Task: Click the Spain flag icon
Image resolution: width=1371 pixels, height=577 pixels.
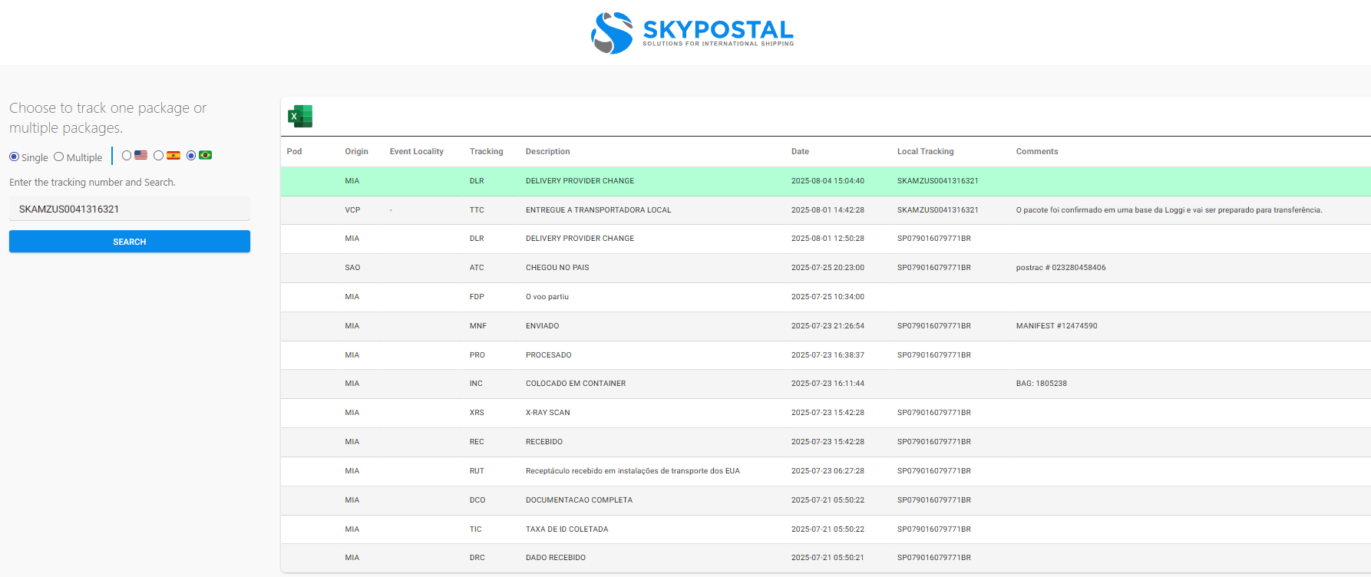Action: tap(173, 155)
